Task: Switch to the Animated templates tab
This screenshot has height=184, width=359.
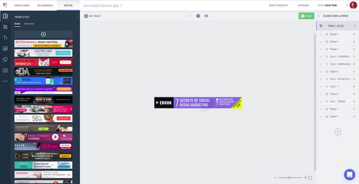Action: pyautogui.click(x=29, y=24)
